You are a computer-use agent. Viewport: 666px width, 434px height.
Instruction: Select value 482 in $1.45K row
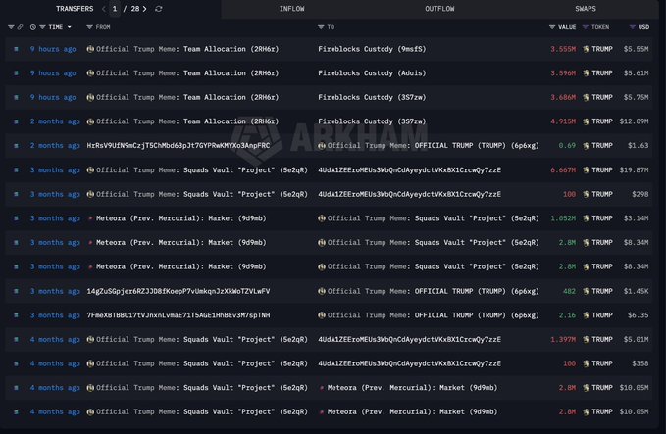pyautogui.click(x=569, y=291)
